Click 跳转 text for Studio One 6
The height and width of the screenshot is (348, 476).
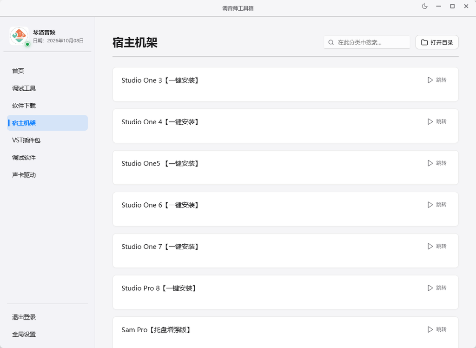point(442,205)
